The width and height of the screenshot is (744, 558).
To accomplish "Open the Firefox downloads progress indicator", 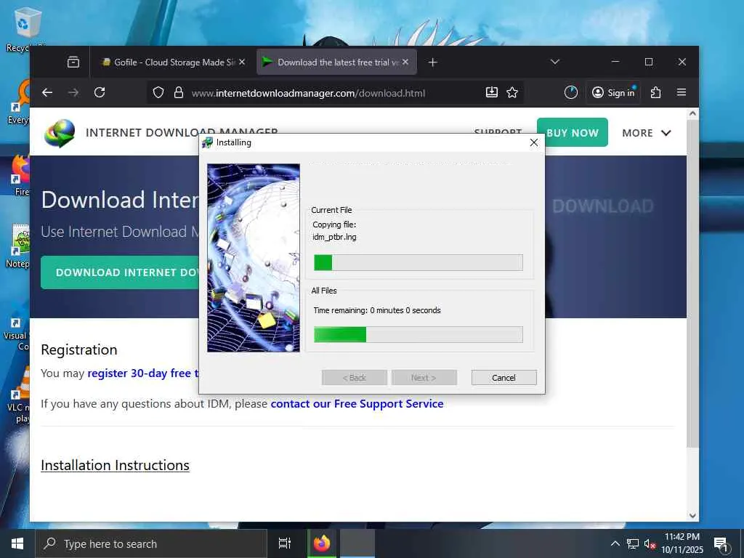I will pyautogui.click(x=571, y=92).
